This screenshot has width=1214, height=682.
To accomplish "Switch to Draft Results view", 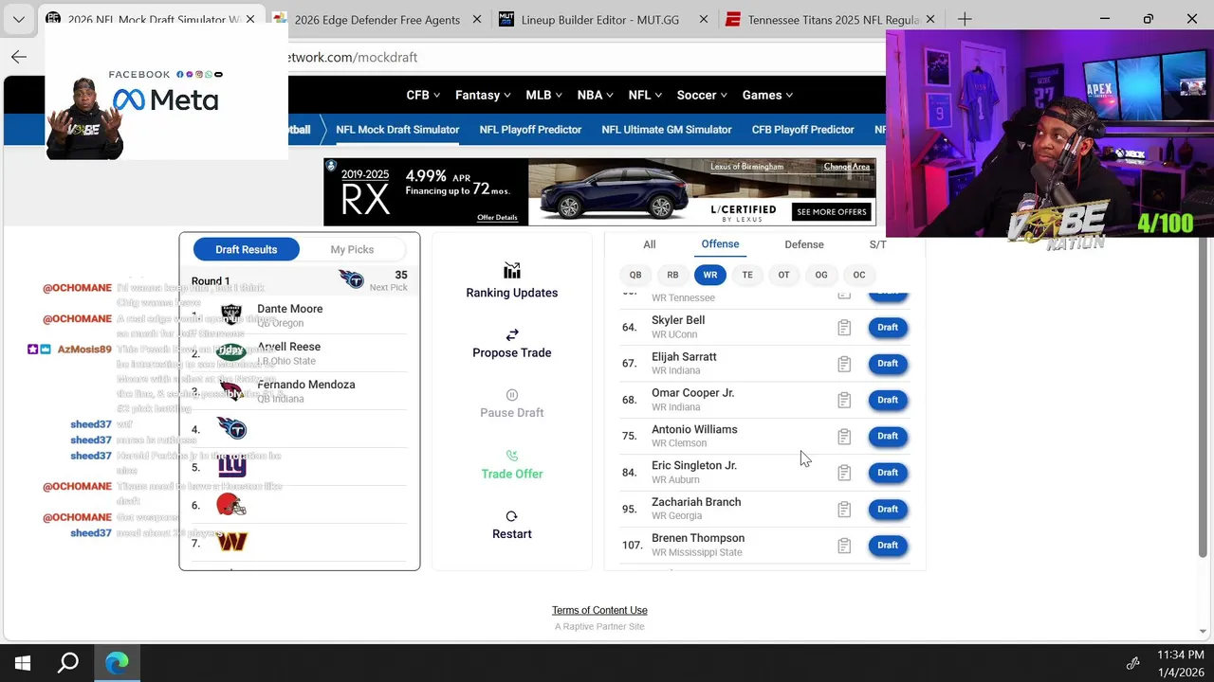I will pyautogui.click(x=247, y=249).
